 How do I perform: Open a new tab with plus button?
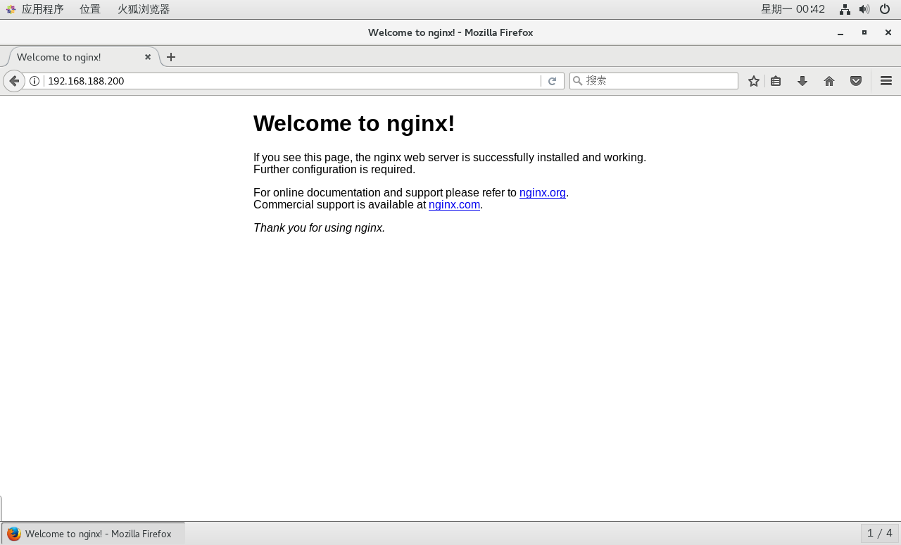[171, 57]
